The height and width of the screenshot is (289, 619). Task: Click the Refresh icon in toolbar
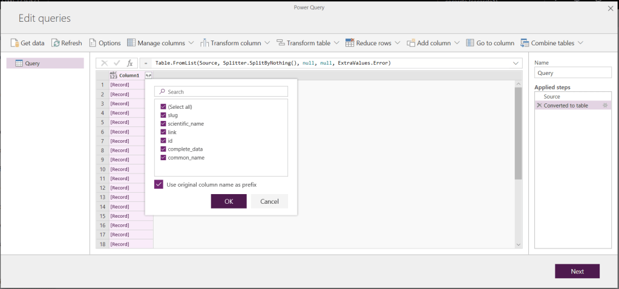56,43
